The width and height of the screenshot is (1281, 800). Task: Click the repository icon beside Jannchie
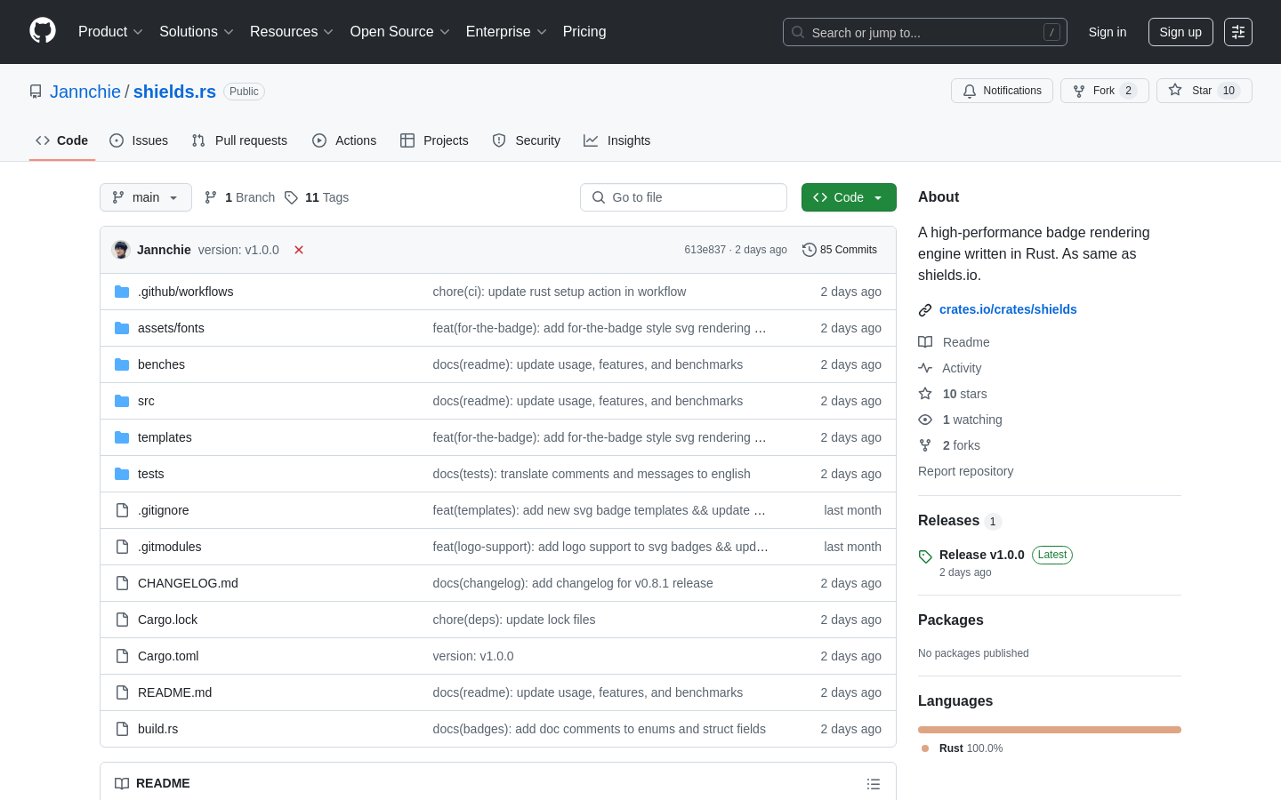36,92
